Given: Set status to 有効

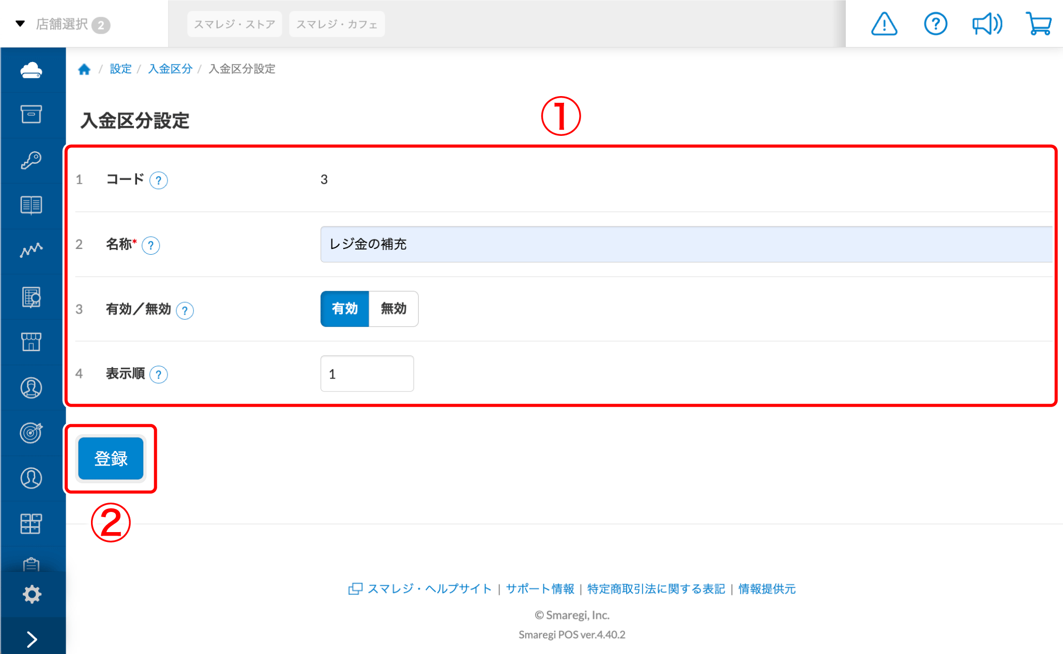Looking at the screenshot, I should point(344,309).
